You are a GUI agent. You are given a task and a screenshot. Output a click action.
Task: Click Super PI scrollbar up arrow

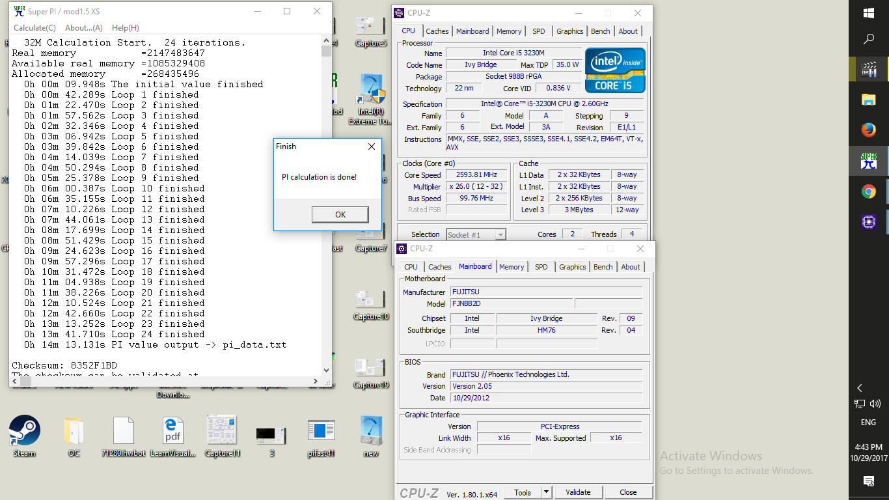click(x=326, y=42)
